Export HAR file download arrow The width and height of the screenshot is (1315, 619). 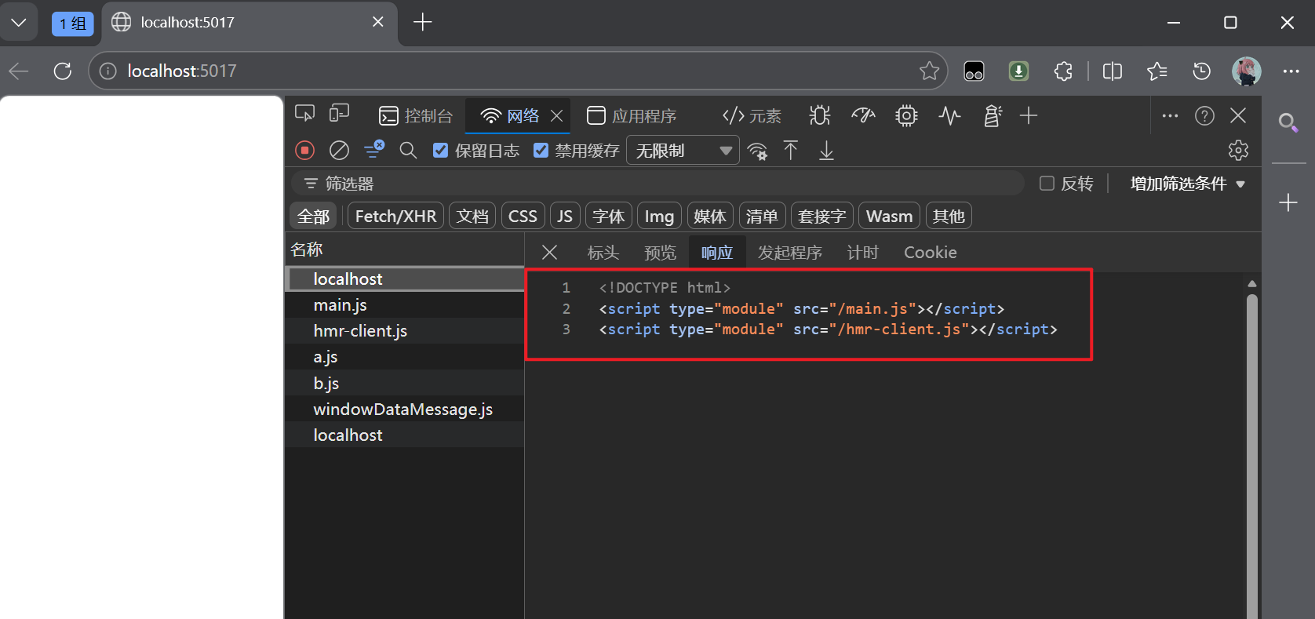[826, 150]
